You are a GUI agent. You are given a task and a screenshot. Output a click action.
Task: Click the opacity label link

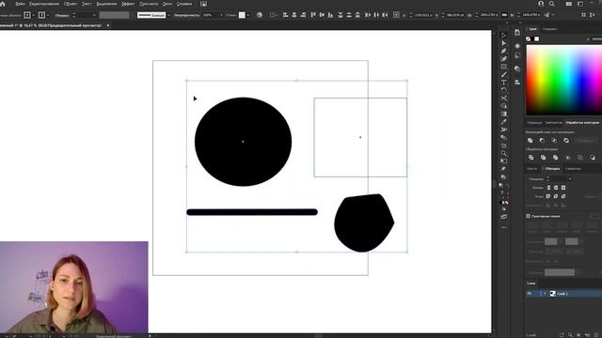click(x=186, y=15)
